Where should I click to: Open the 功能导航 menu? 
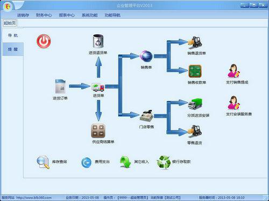pyautogui.click(x=112, y=16)
